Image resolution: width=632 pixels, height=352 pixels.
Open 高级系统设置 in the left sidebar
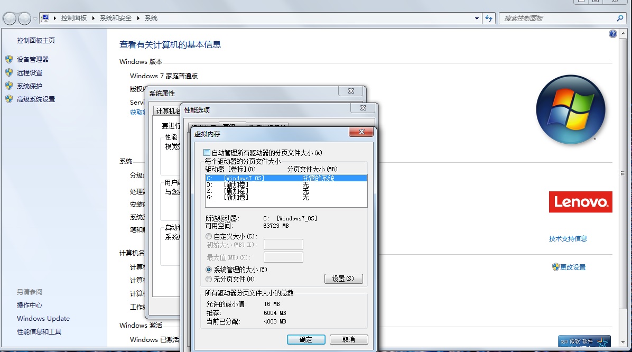(x=36, y=99)
